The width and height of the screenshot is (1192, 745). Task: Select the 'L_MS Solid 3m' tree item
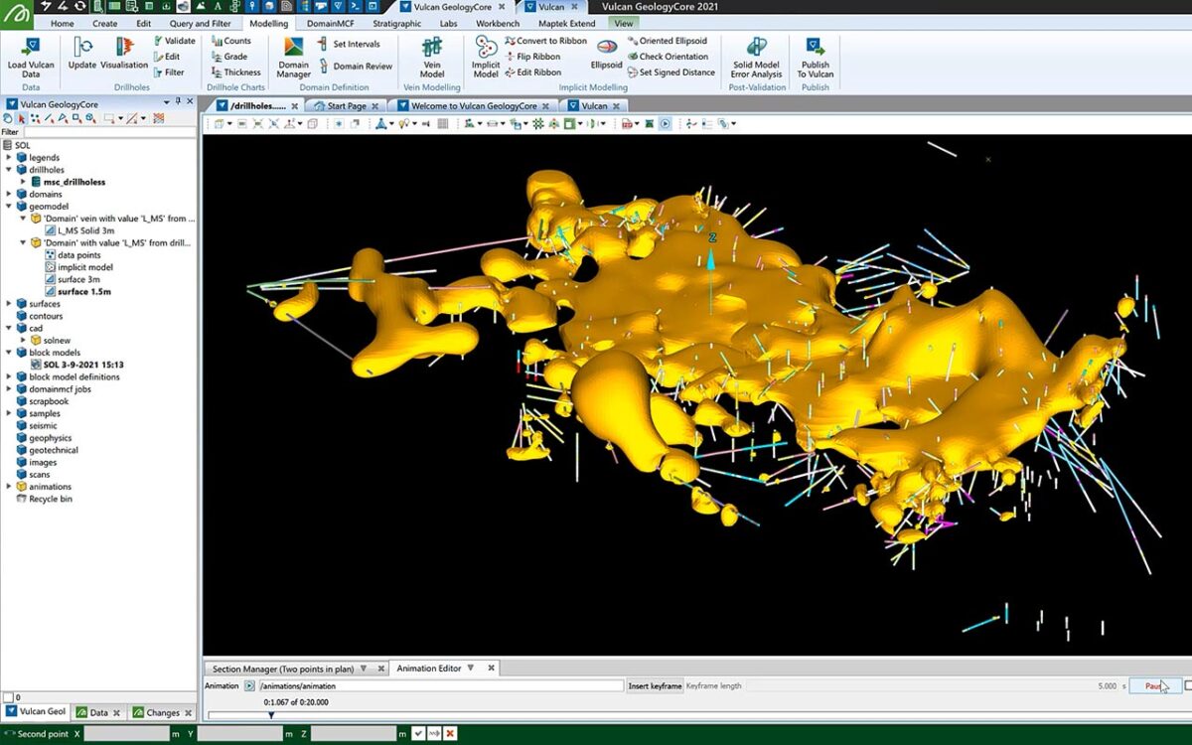click(86, 230)
